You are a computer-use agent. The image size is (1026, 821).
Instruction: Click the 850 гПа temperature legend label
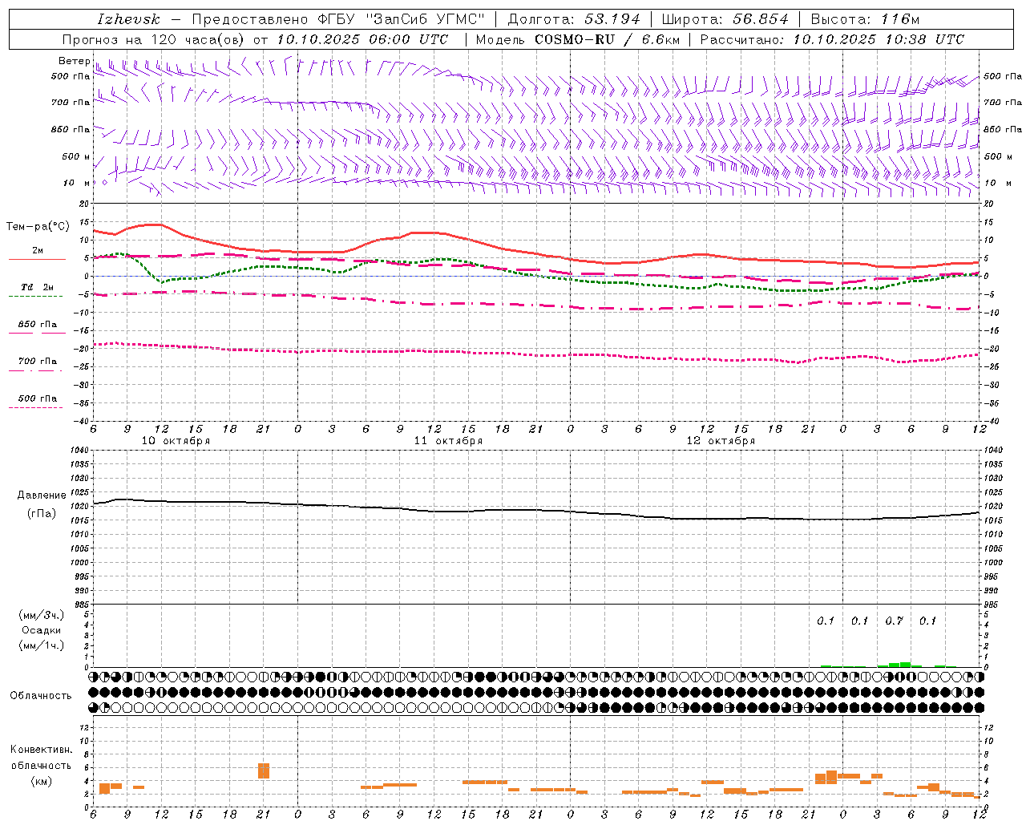(37, 325)
